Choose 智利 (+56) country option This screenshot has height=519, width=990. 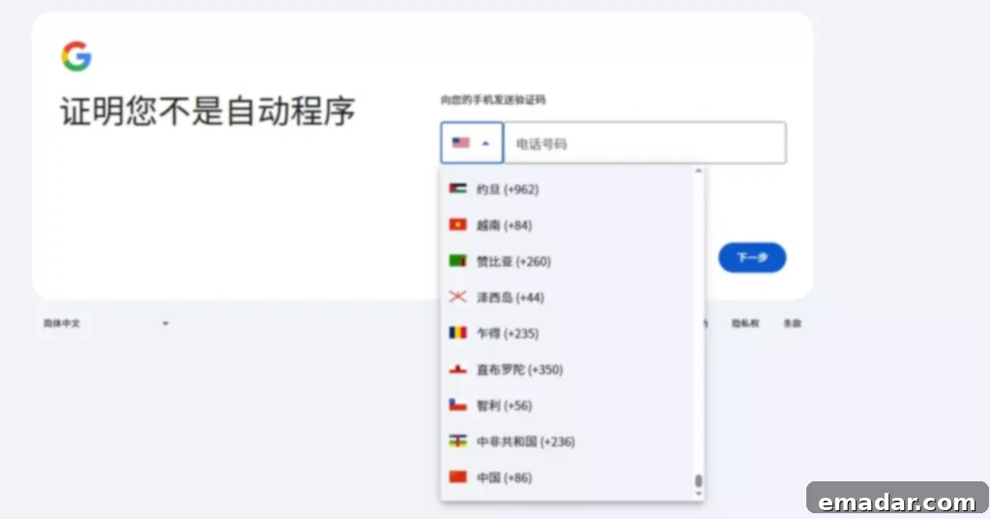(567, 405)
